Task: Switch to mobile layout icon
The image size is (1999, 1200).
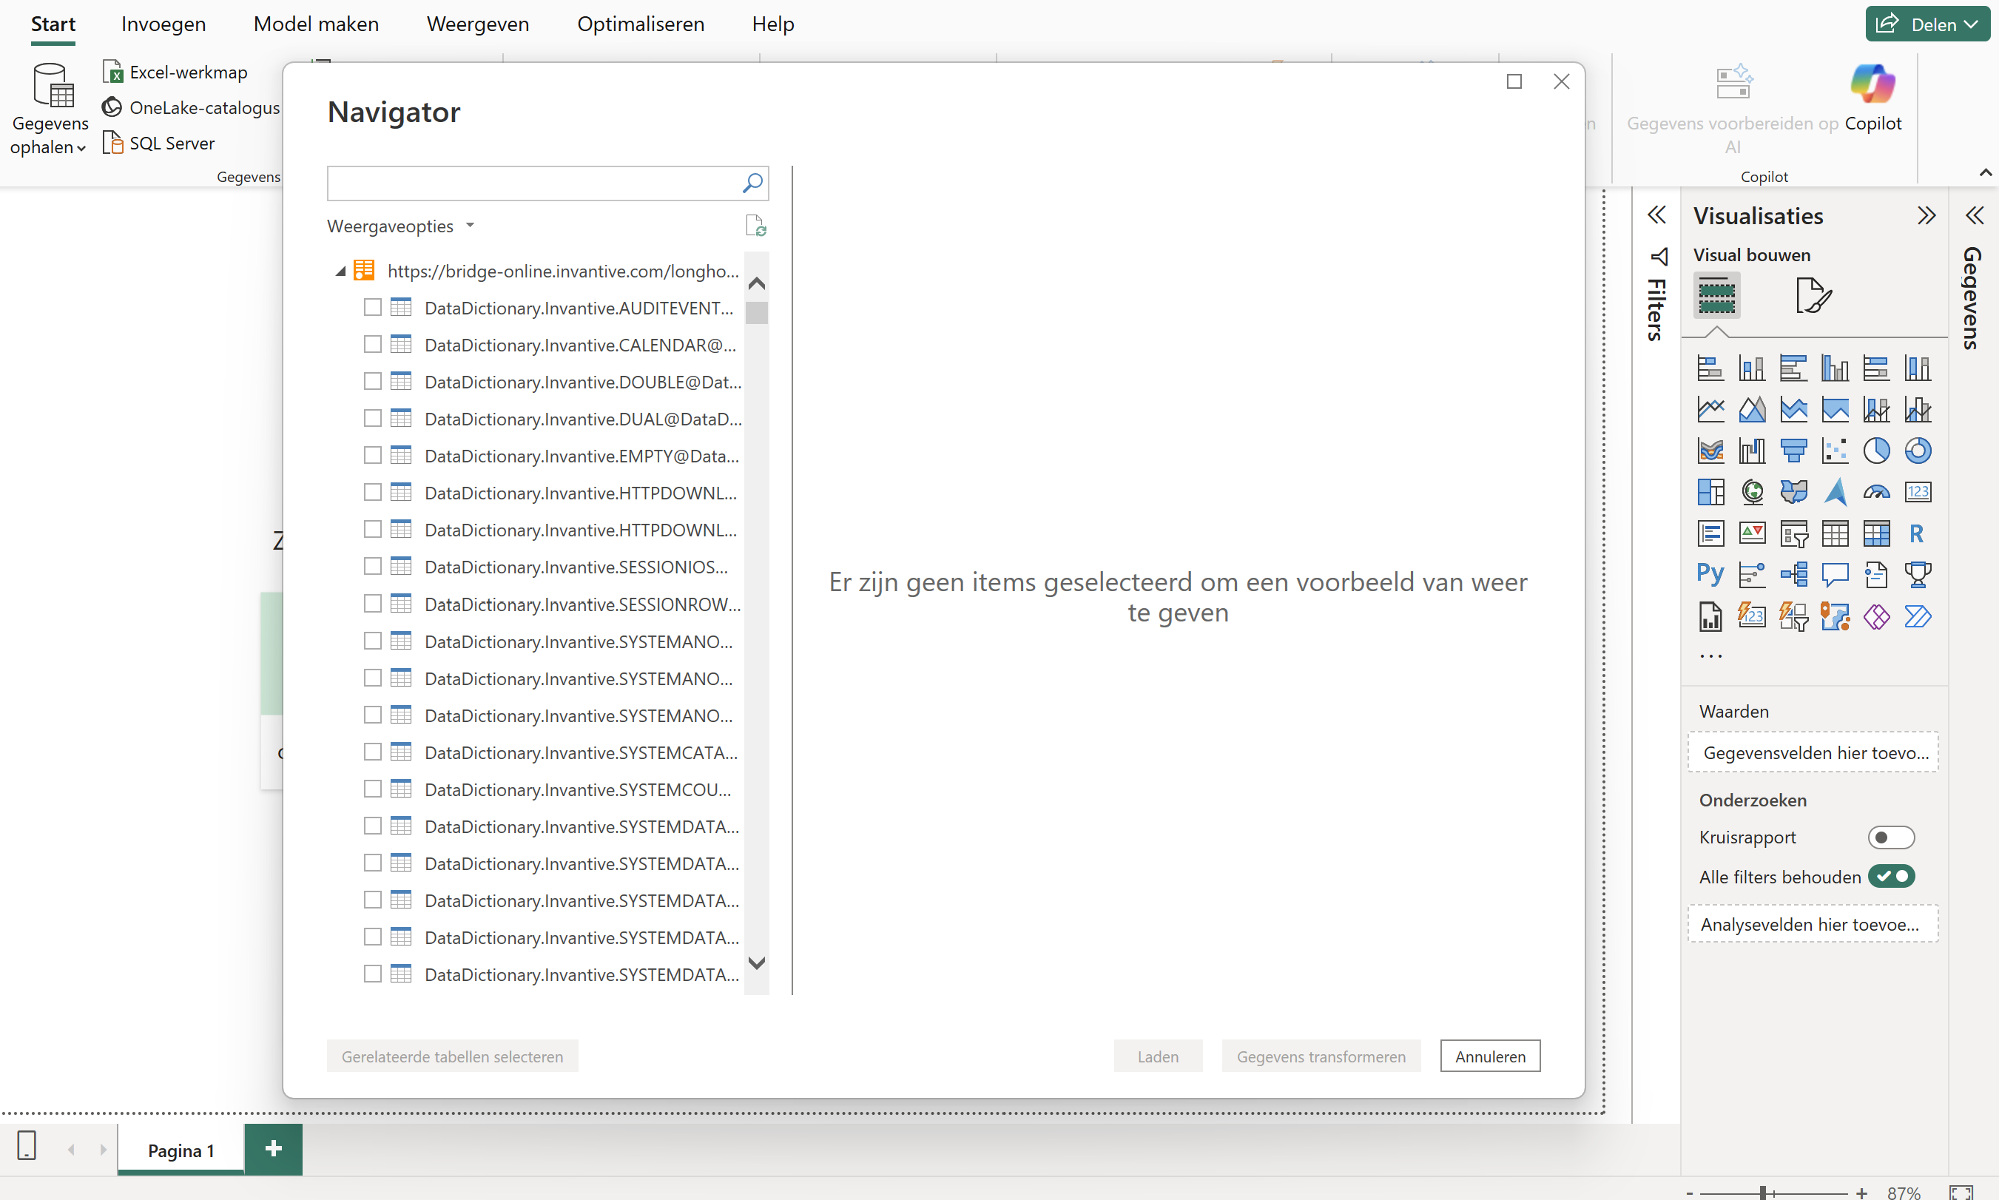Action: [27, 1147]
